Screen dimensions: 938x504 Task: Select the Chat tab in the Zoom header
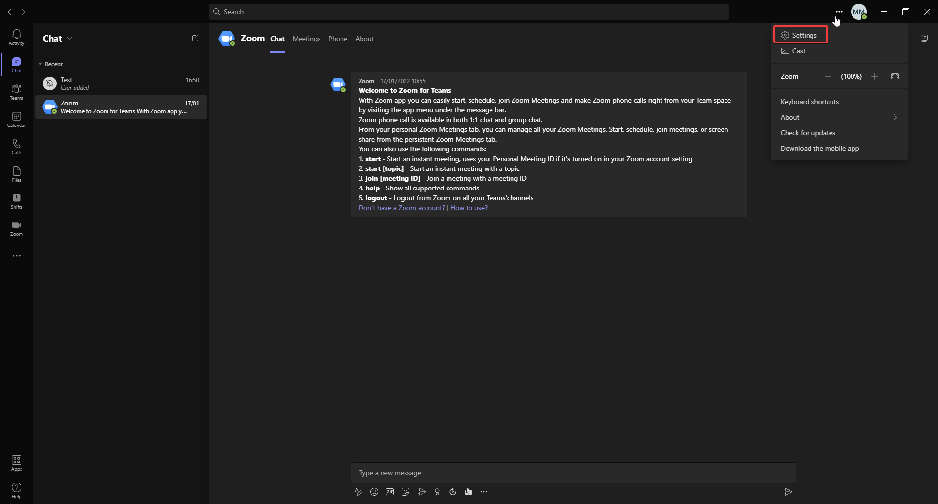pos(277,39)
